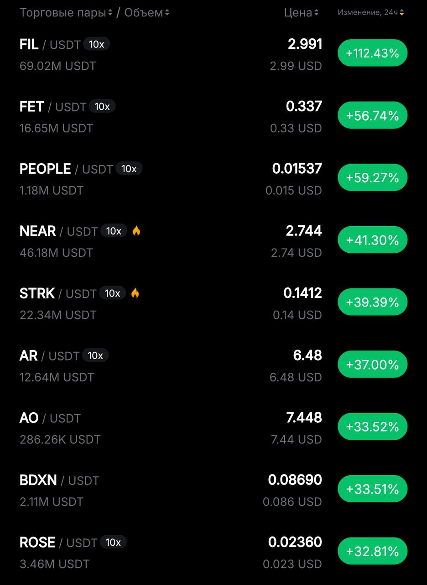Tap the 10x badge next to FET
The width and height of the screenshot is (427, 585).
pos(102,106)
